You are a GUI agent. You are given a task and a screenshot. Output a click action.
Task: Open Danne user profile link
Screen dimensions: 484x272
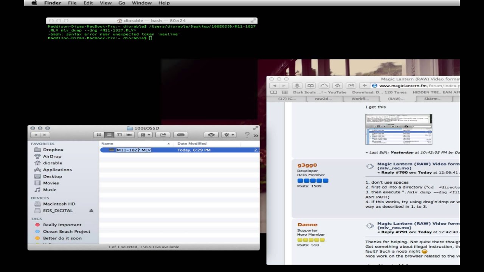coord(307,224)
